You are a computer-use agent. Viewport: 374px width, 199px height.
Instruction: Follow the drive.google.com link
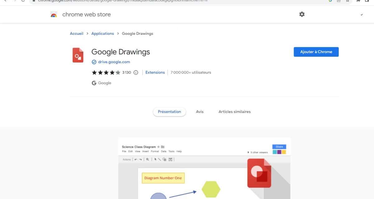tap(114, 62)
